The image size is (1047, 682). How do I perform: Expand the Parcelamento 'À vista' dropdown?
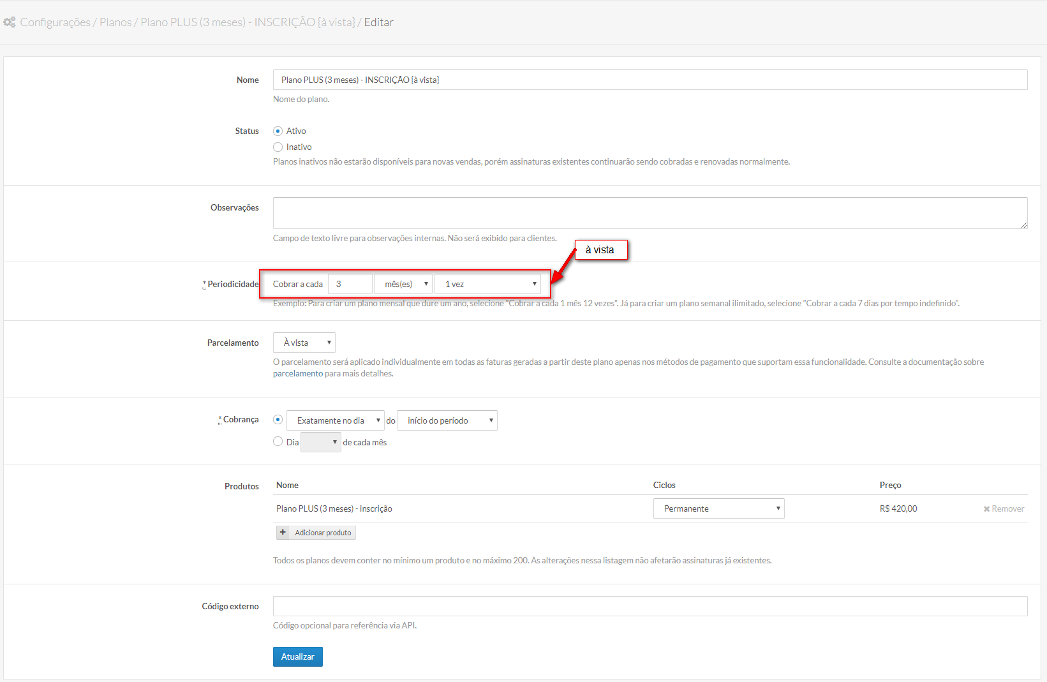(x=304, y=343)
